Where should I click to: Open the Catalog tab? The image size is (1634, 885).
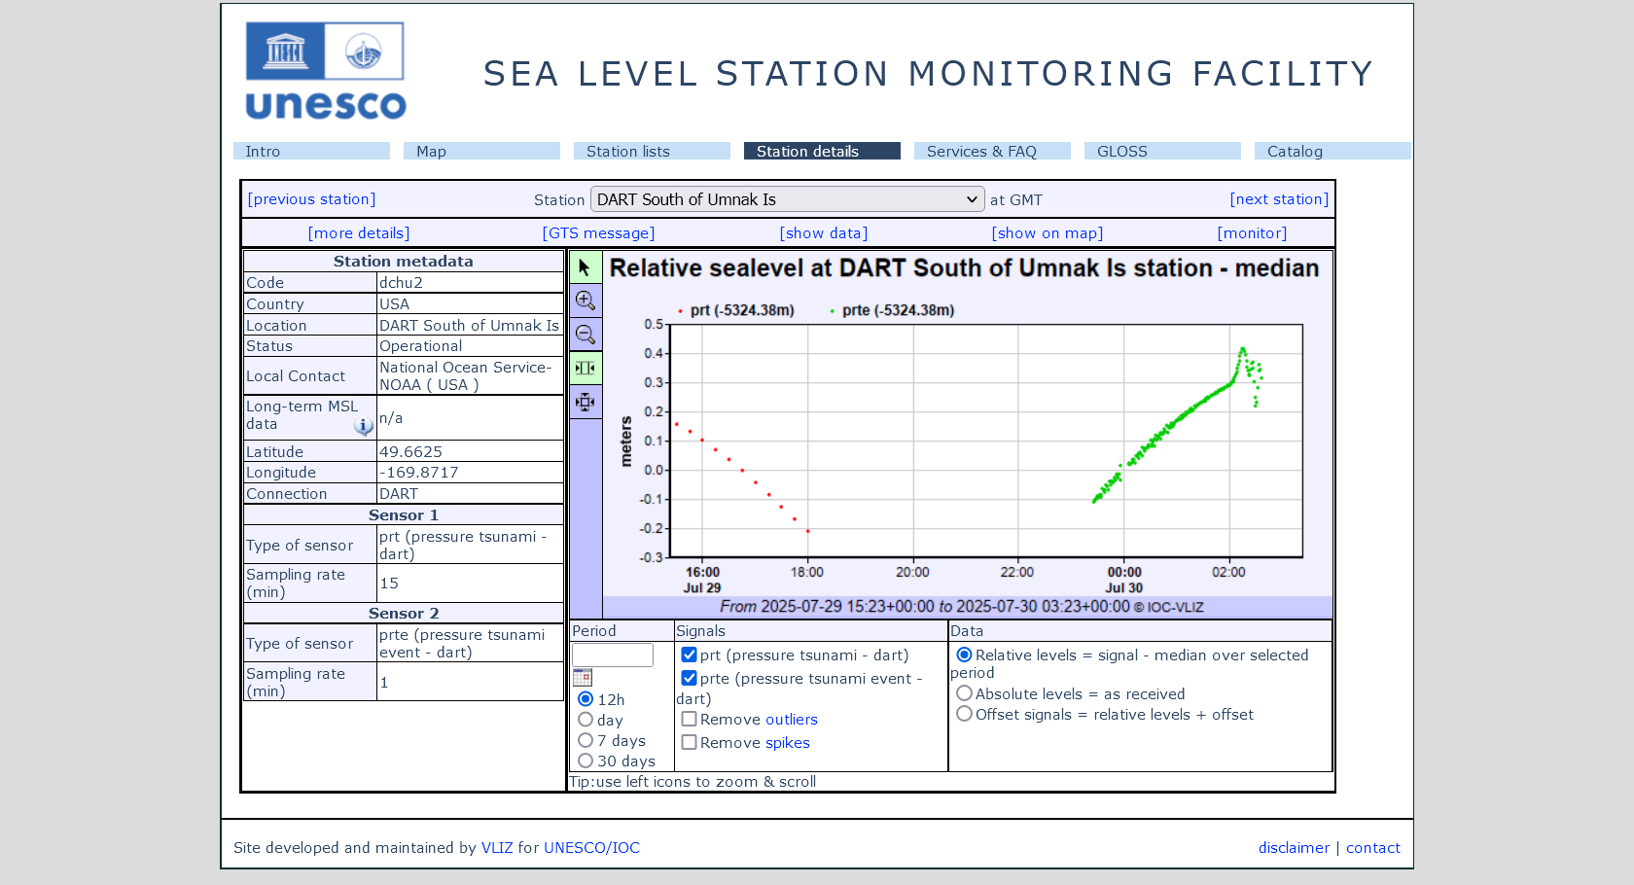1332,151
